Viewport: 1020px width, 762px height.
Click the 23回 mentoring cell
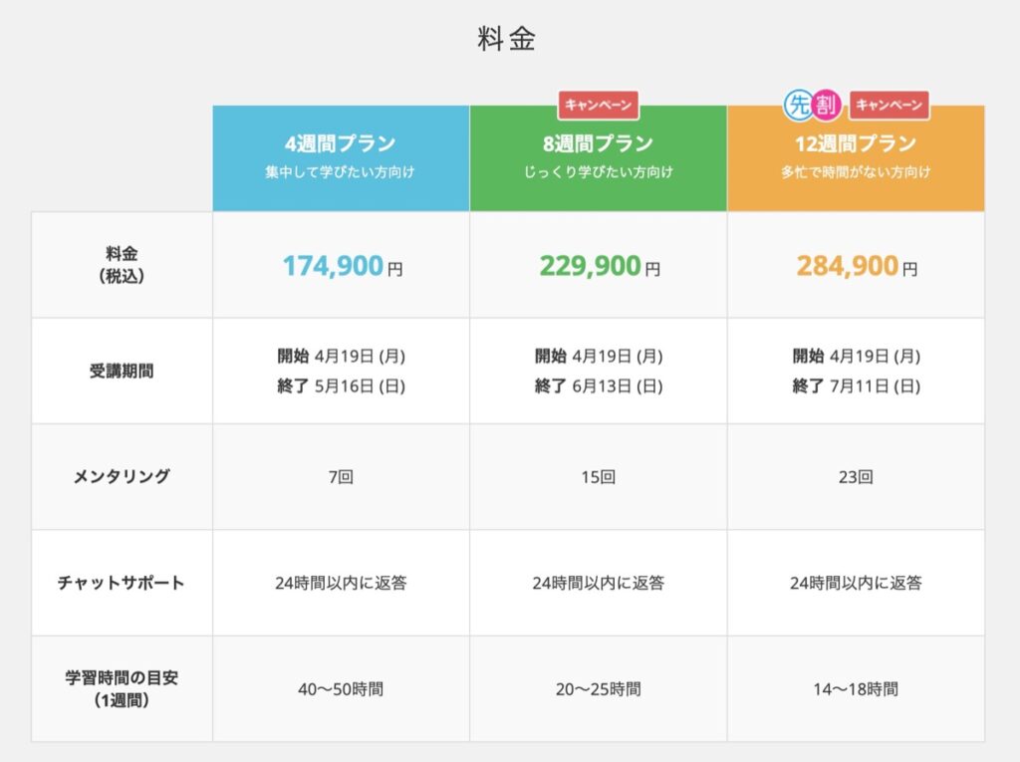pyautogui.click(x=856, y=477)
